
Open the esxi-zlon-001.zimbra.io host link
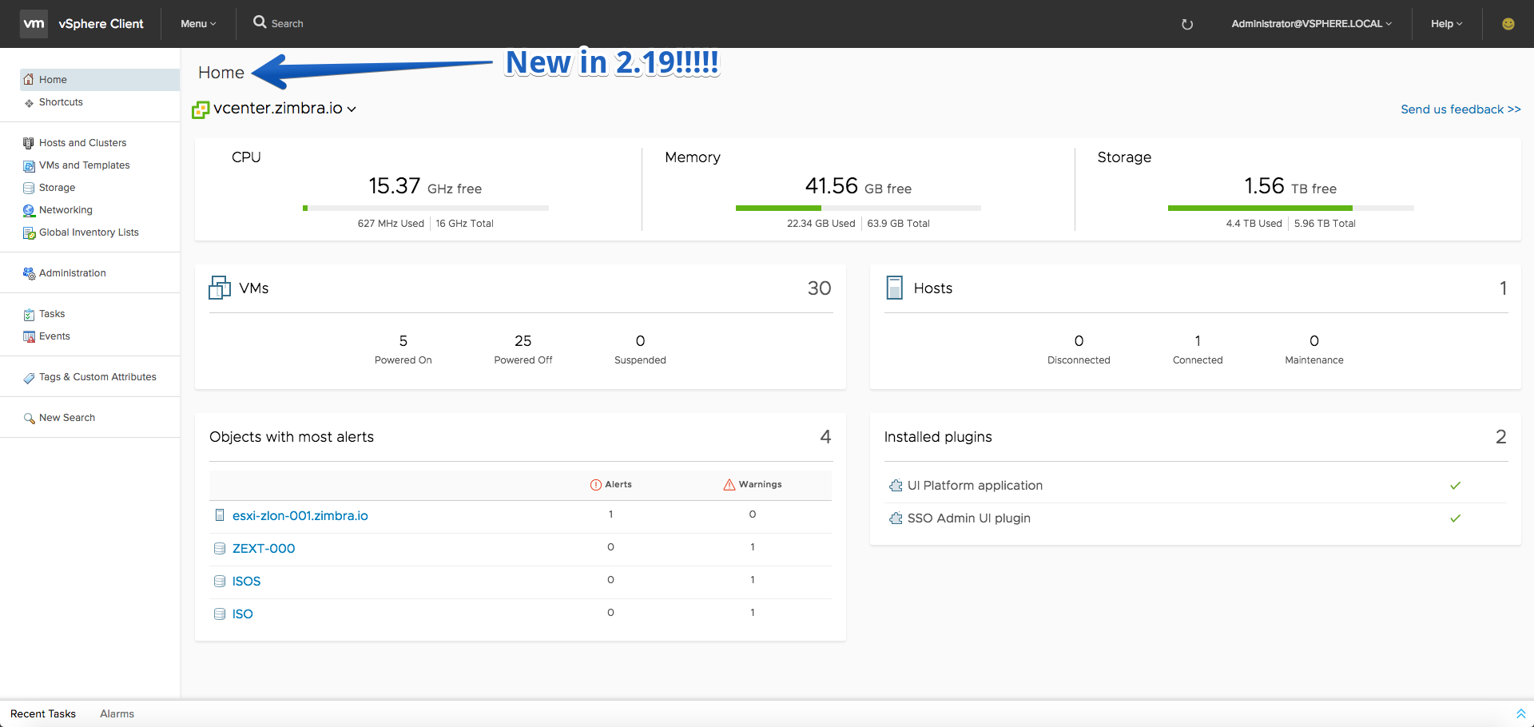[x=300, y=516]
